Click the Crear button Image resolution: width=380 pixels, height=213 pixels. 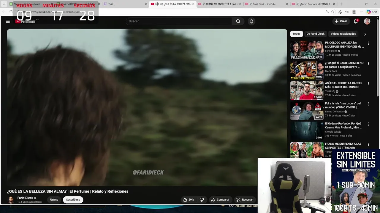click(x=341, y=21)
